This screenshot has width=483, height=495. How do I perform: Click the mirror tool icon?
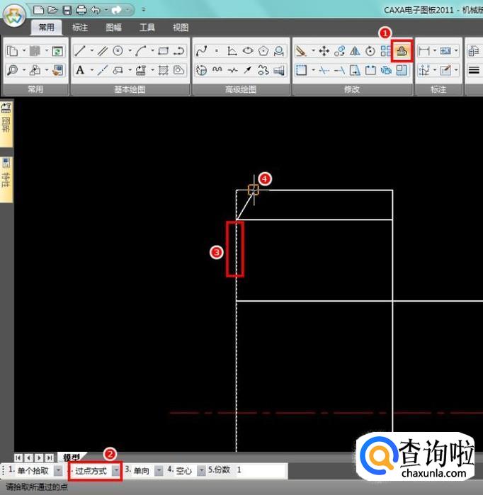(356, 51)
